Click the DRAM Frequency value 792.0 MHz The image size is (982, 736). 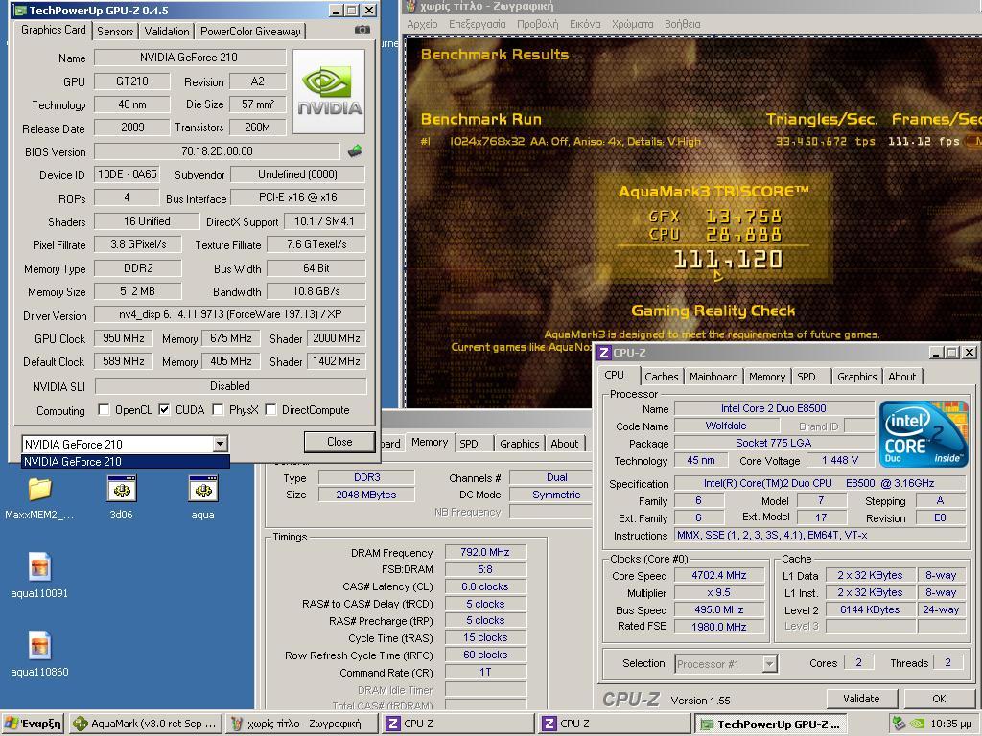pos(485,552)
